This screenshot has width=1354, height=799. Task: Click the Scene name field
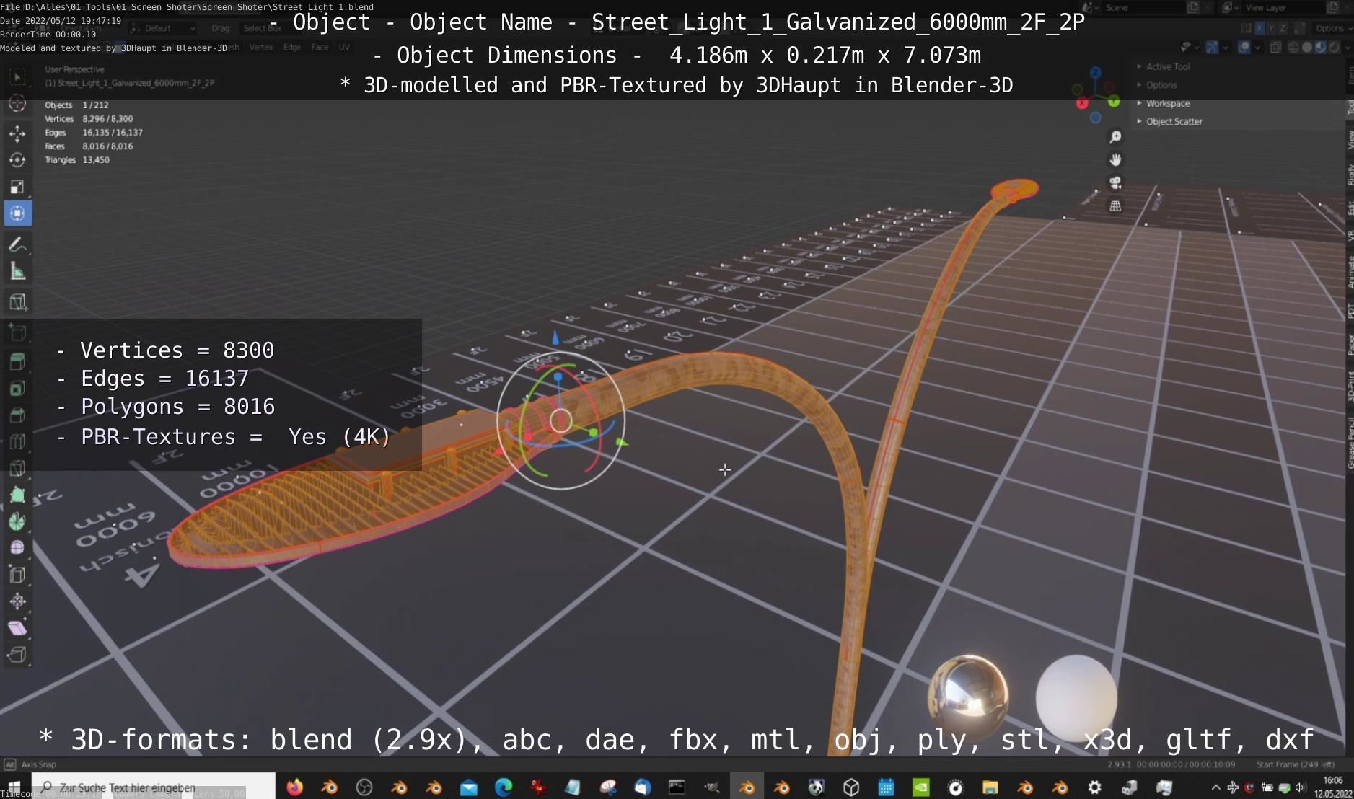(1143, 8)
